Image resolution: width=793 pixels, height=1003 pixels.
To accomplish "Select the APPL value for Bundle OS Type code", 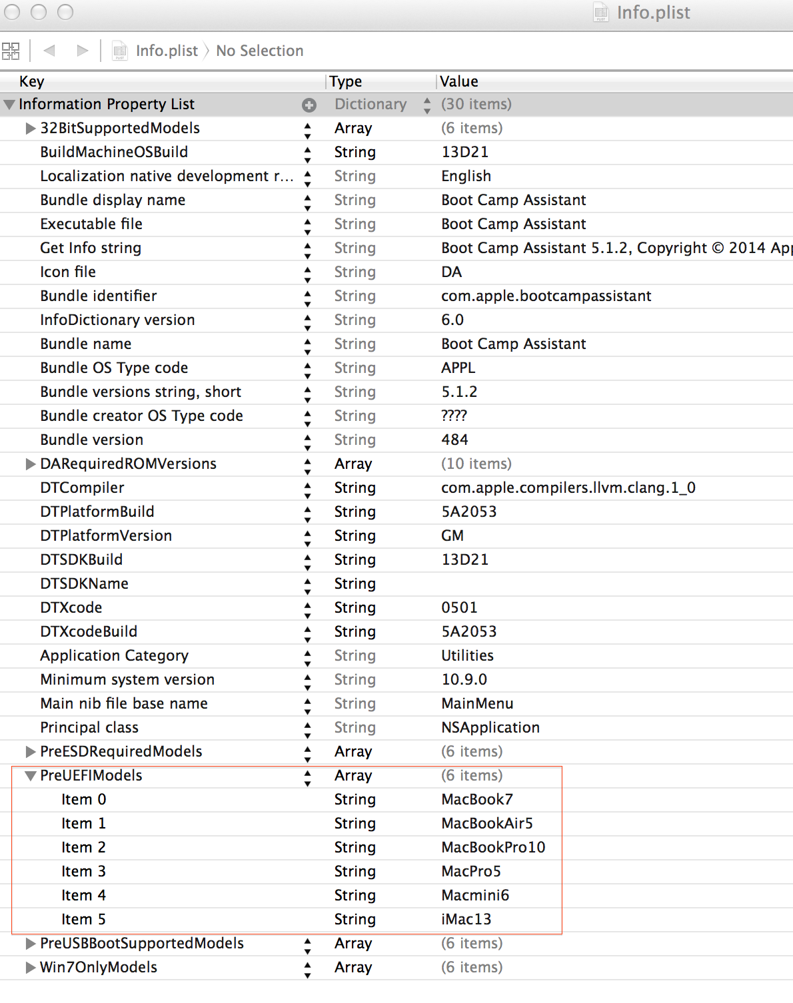I will click(458, 368).
